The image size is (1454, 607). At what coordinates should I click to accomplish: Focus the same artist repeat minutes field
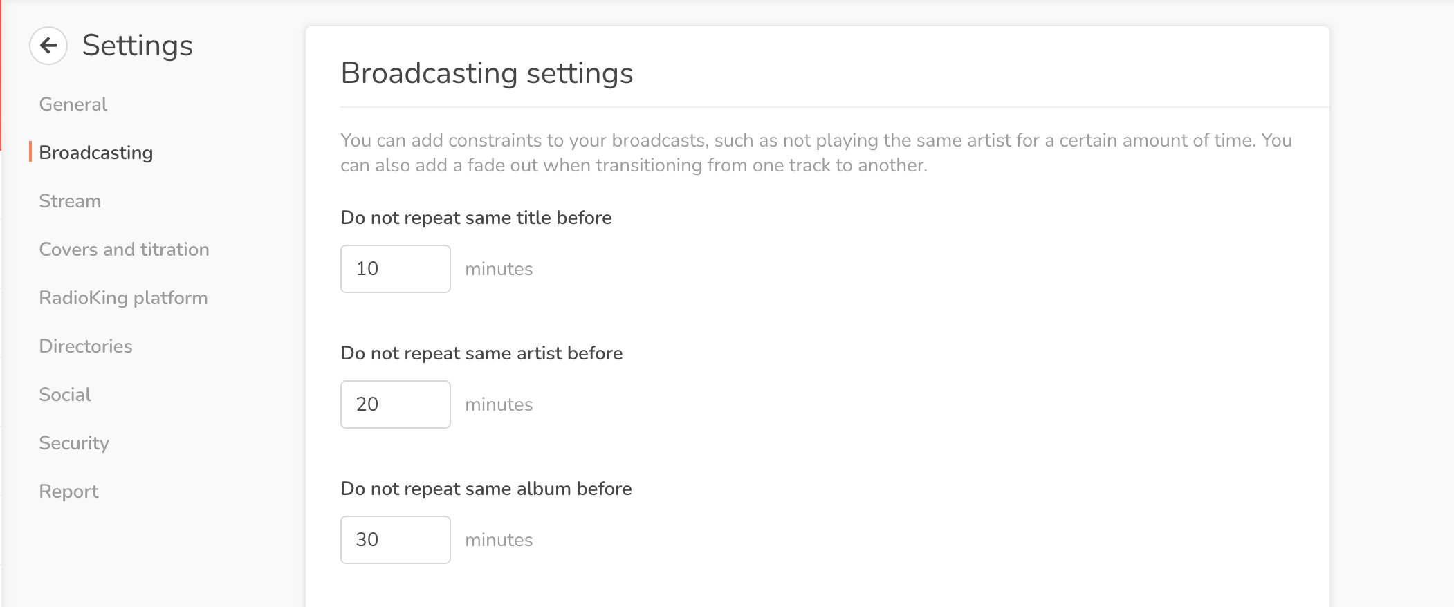395,404
